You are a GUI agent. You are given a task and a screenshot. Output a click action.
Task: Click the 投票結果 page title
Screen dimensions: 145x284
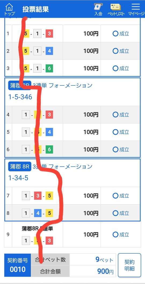36,9
